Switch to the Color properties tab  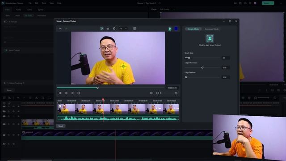point(29,10)
